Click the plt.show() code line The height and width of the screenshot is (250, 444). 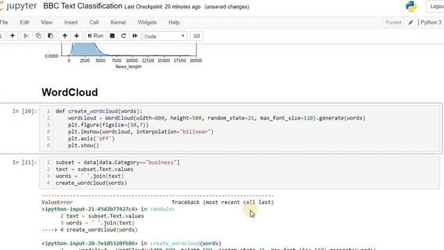tap(83, 145)
